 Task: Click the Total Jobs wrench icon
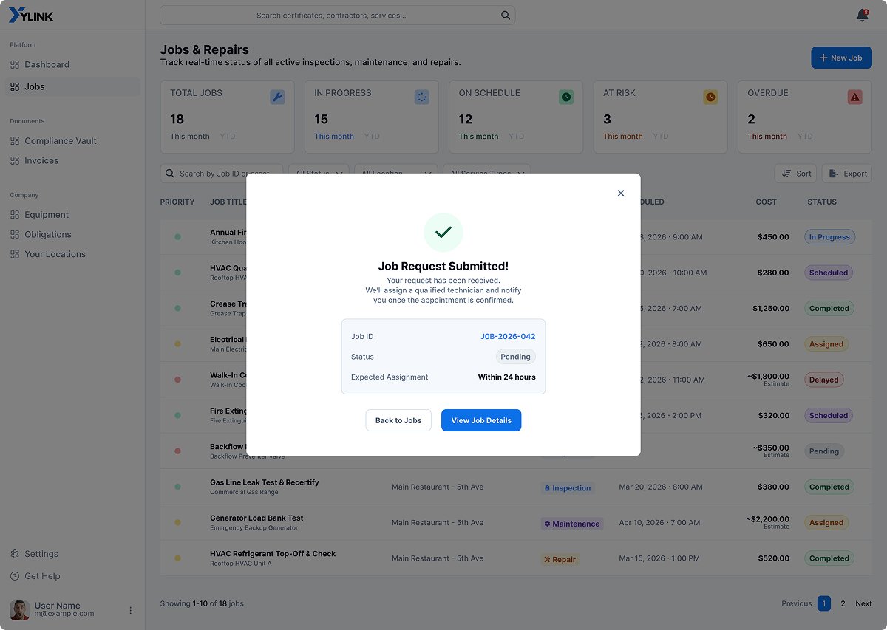point(277,97)
